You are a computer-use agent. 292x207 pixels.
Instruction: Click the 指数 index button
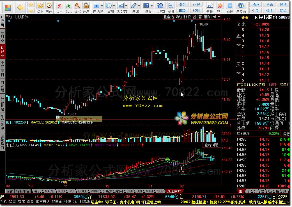256,4
